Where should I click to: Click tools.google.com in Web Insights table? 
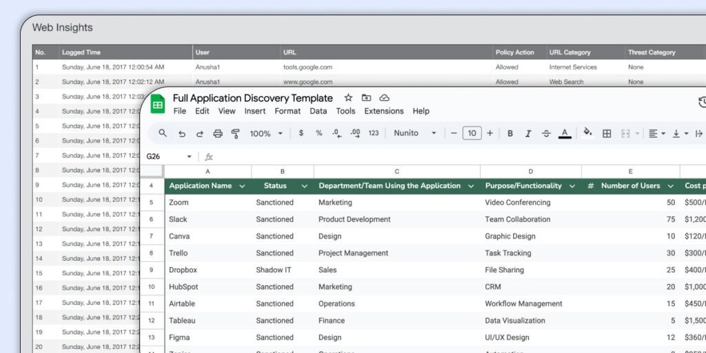point(308,67)
